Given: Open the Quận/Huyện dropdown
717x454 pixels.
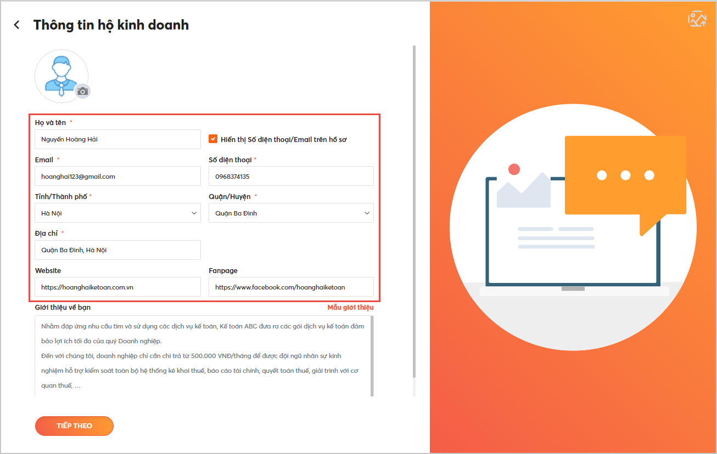Looking at the screenshot, I should pyautogui.click(x=291, y=213).
